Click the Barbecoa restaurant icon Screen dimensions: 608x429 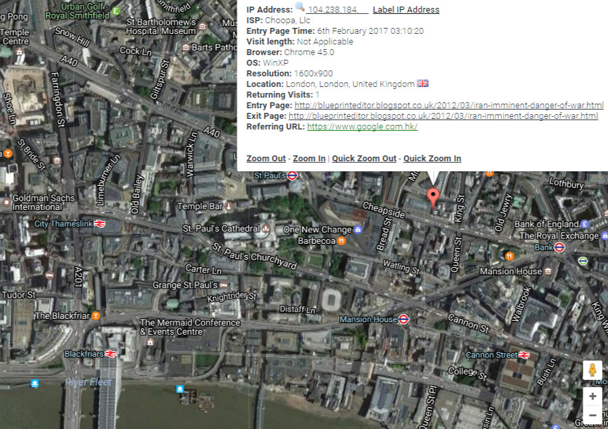342,241
